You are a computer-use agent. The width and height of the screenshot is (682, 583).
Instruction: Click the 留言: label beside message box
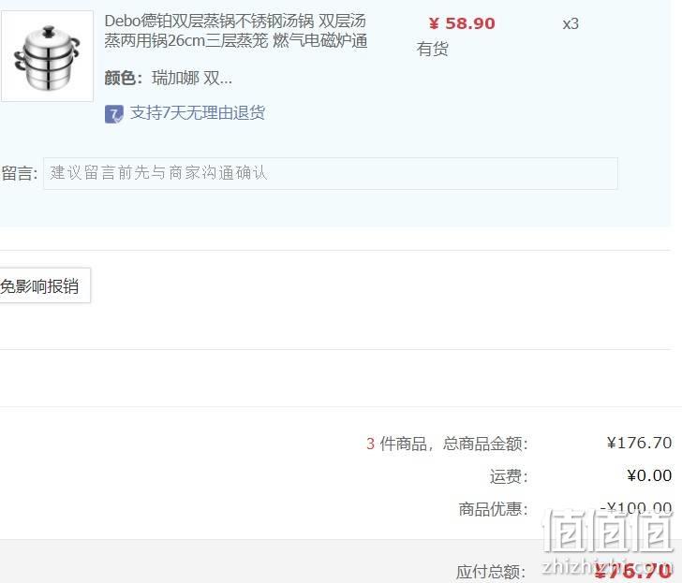(20, 173)
